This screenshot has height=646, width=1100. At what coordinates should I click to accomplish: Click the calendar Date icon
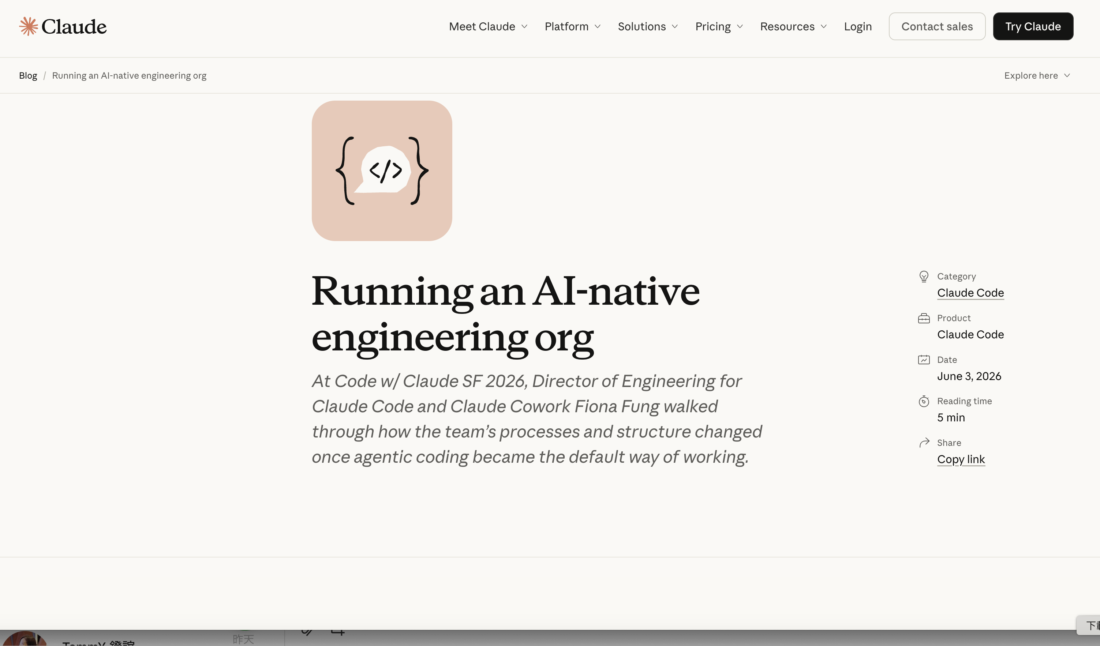924,360
